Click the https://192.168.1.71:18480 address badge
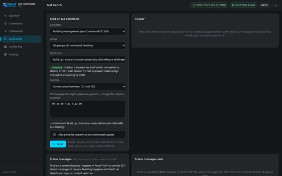Screen dimensions: 282x176 tap(209, 5)
